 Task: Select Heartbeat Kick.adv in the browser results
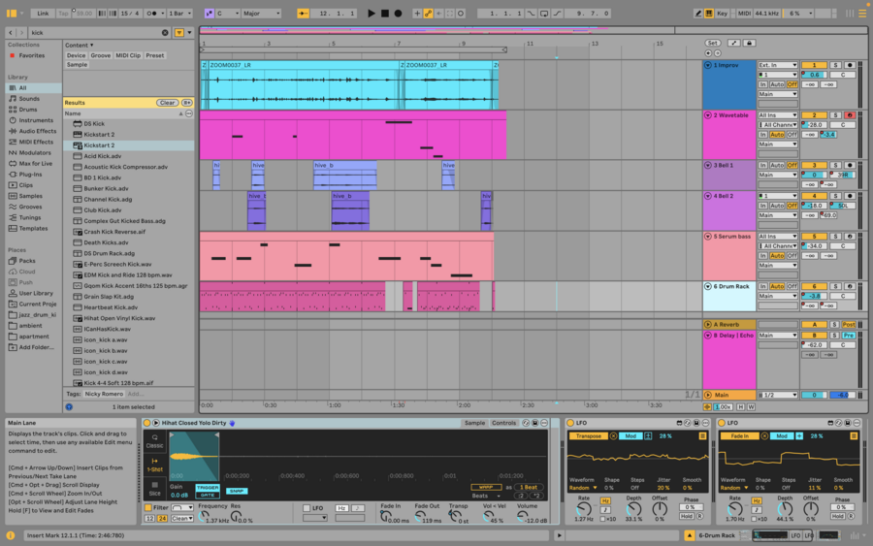(110, 307)
